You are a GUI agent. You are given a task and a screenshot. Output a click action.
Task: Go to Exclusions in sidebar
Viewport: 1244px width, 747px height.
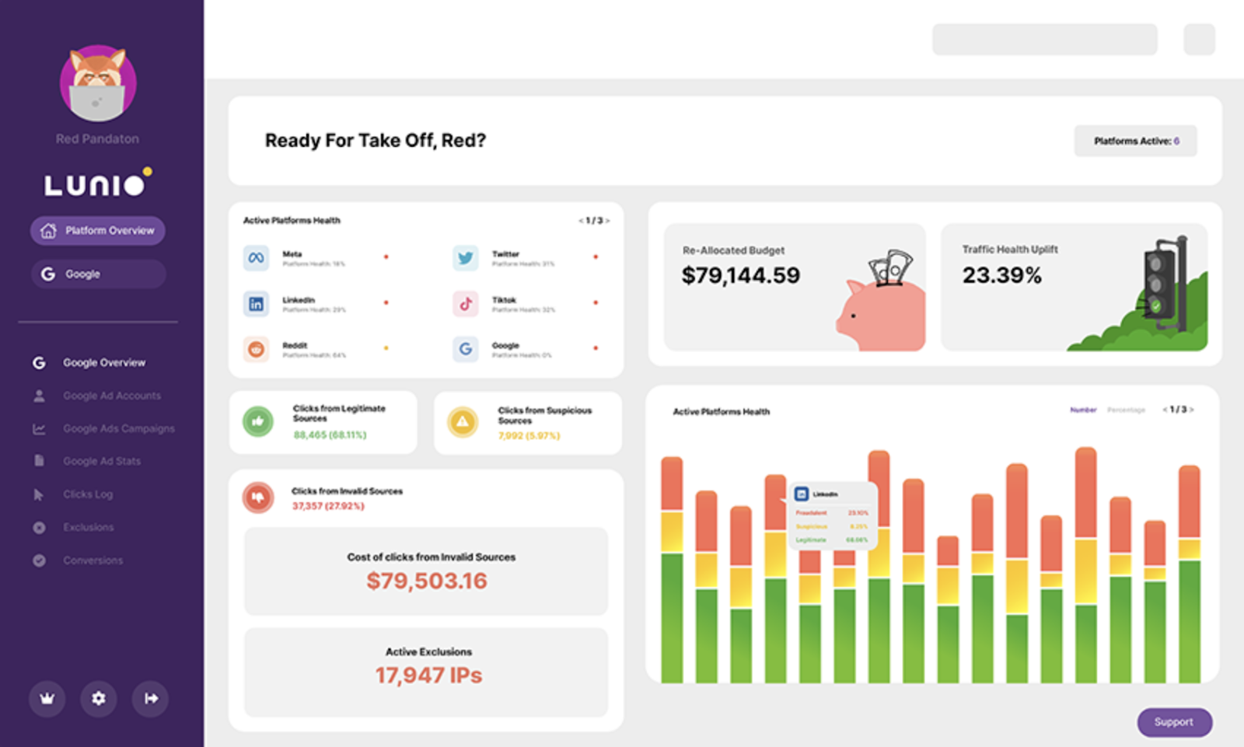[89, 527]
